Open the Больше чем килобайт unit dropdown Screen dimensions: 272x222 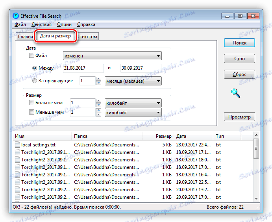(133, 103)
